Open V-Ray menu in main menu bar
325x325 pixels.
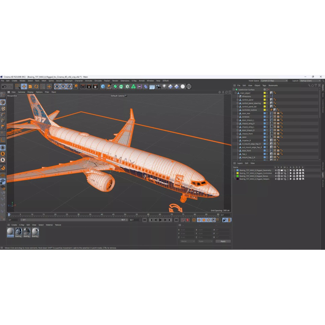134,81
